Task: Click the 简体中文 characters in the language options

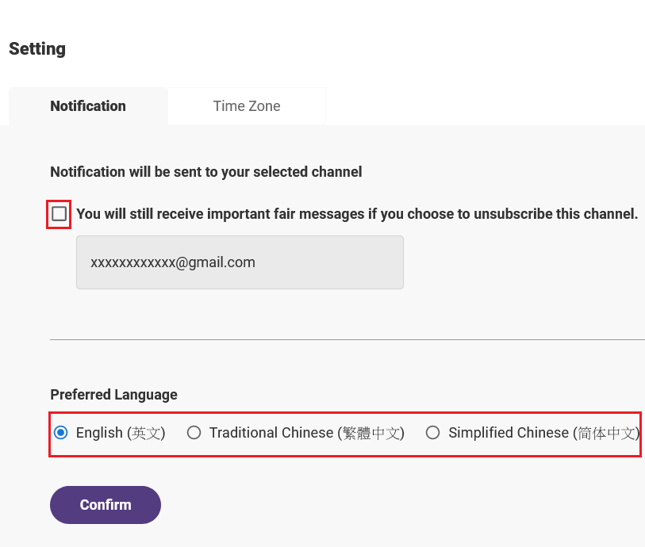Action: pyautogui.click(x=607, y=433)
